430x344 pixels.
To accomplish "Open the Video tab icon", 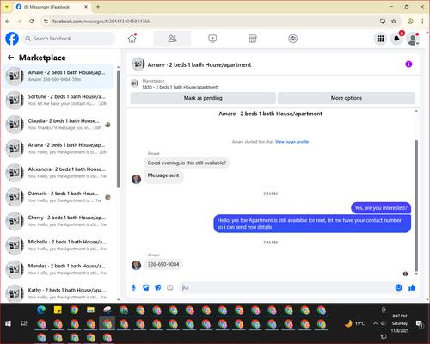I will pos(212,39).
